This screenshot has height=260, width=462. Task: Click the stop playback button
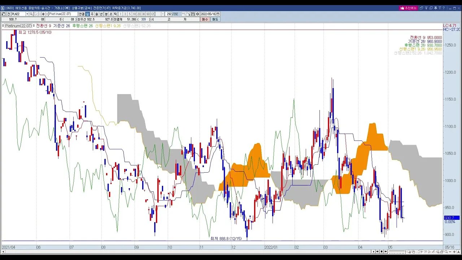[x=382, y=252]
